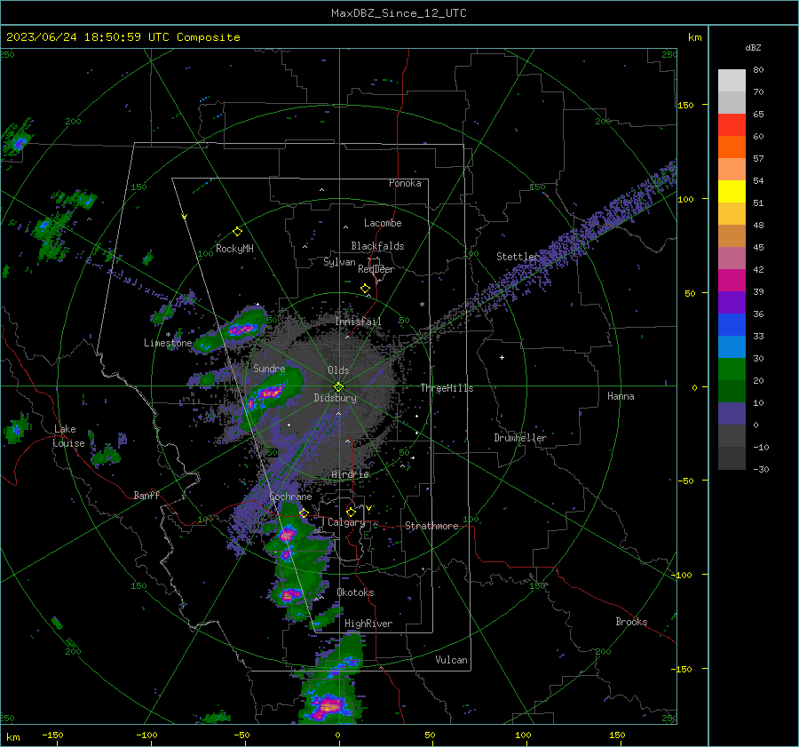Click the Lake Louise label
The width and height of the screenshot is (799, 747).
click(x=68, y=436)
